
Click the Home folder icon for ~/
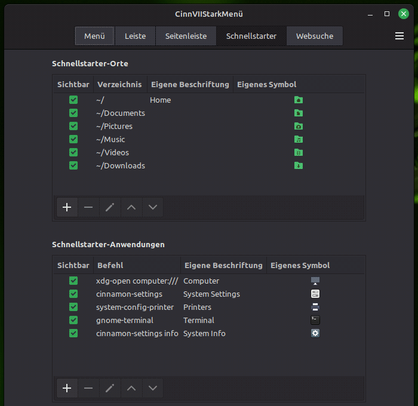(x=299, y=100)
